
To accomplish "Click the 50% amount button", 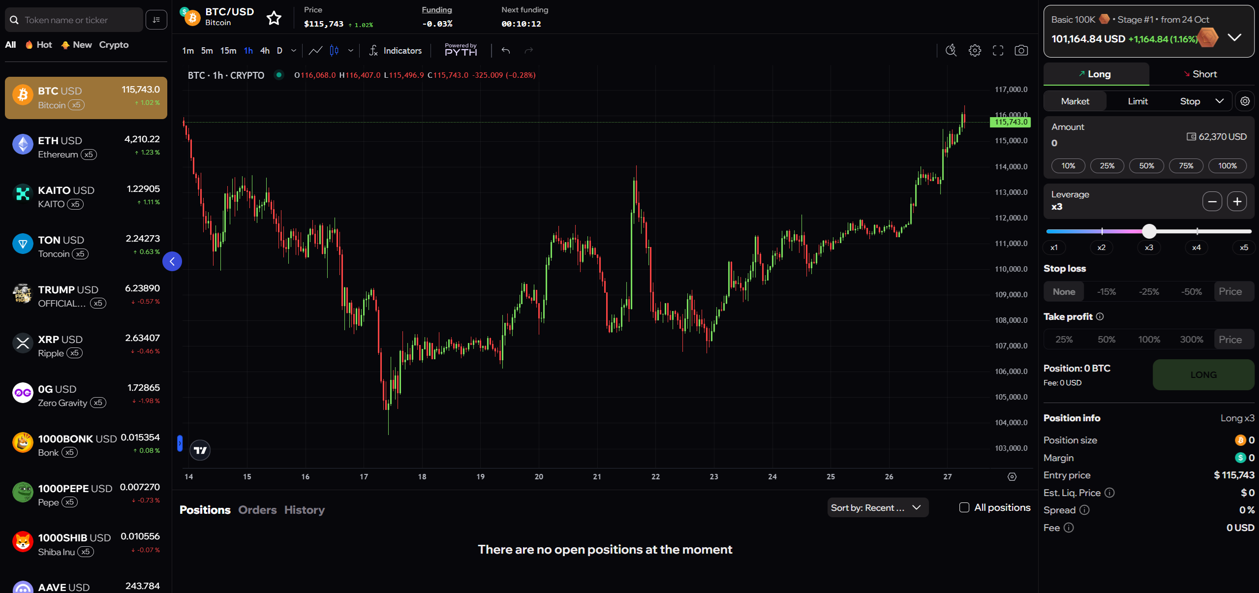I will point(1146,166).
